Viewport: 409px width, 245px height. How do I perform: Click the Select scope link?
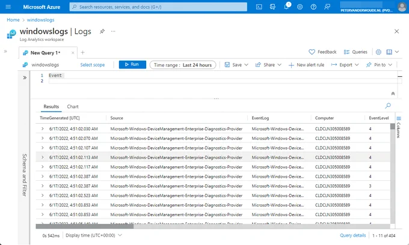tap(93, 65)
